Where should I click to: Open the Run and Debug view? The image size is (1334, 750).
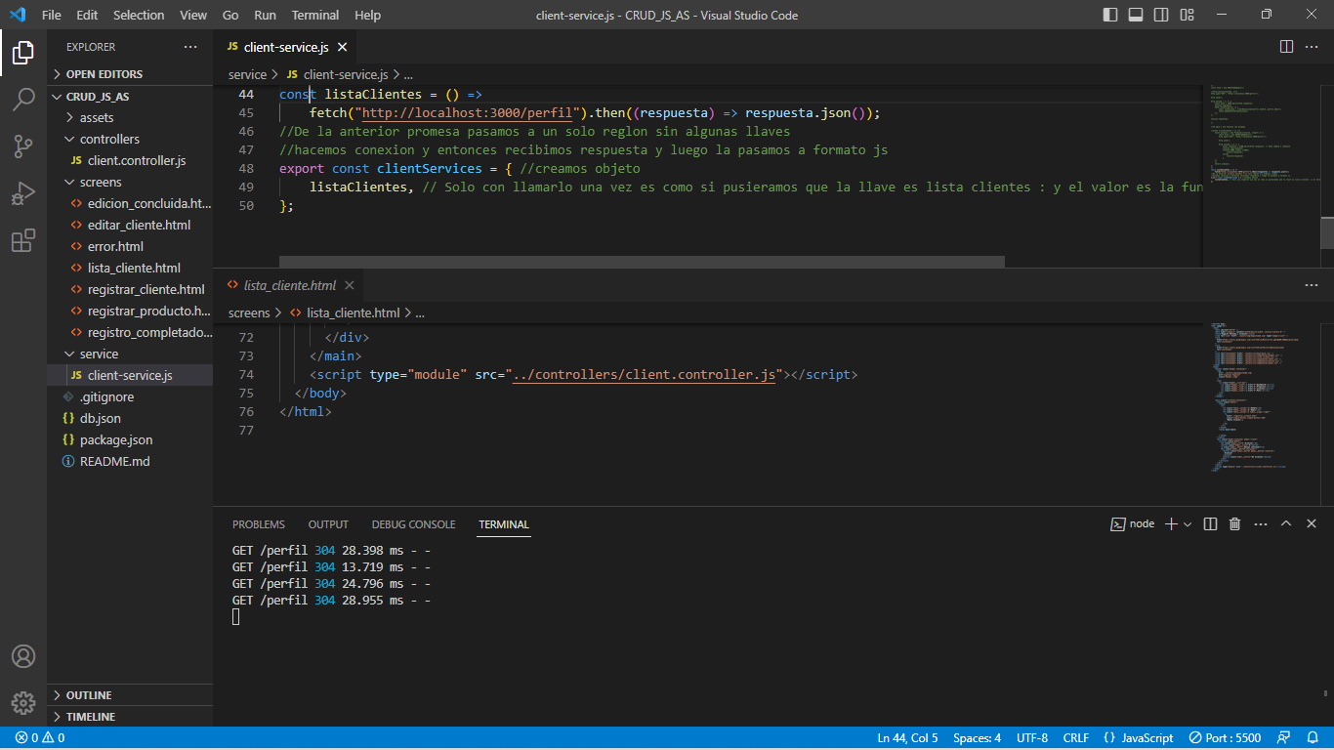point(23,193)
